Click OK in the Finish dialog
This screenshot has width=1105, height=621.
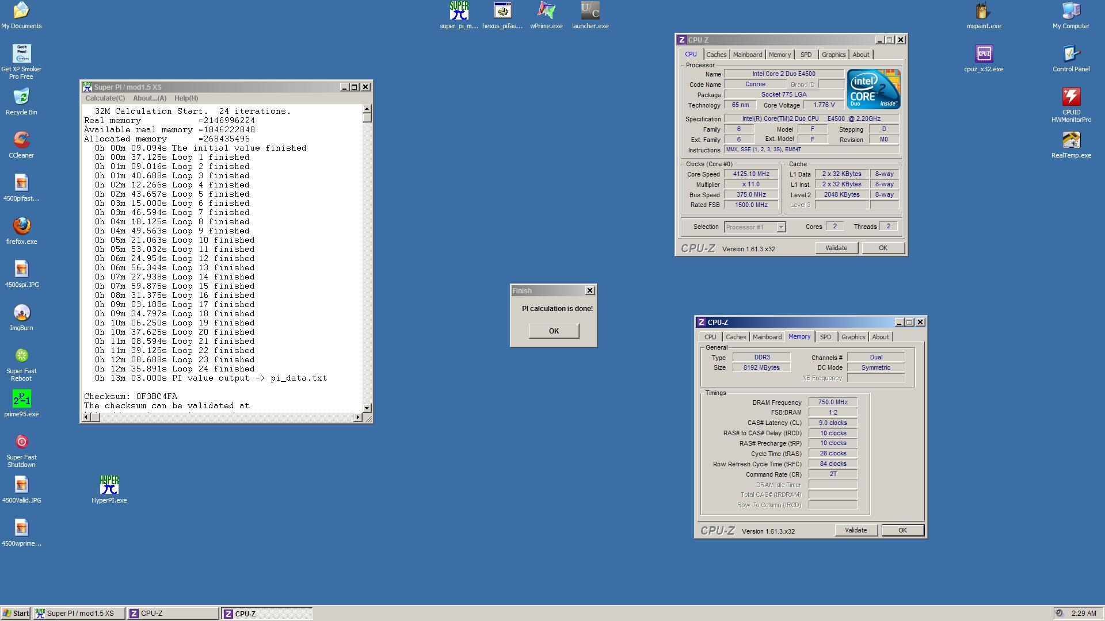pyautogui.click(x=554, y=331)
